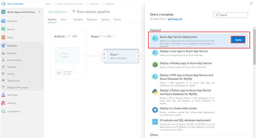Open the Task groups sub-item icon

3,80
